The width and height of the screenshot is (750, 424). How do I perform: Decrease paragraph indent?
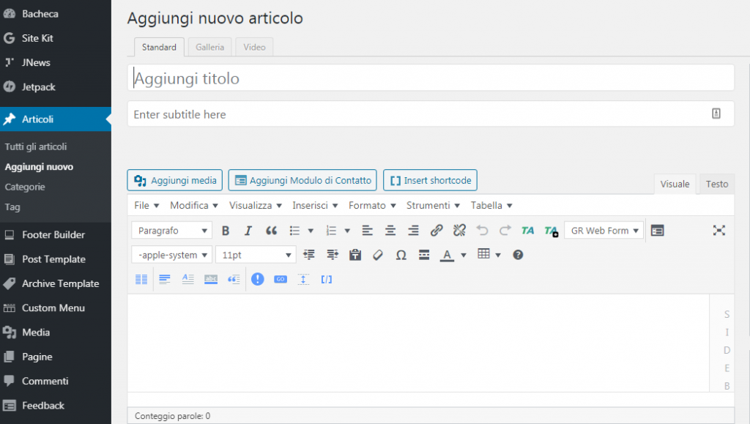[x=309, y=255]
